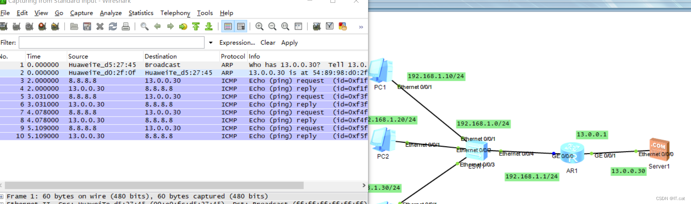Go forward in packet history arrow
The height and width of the screenshot is (204, 691).
[170, 26]
